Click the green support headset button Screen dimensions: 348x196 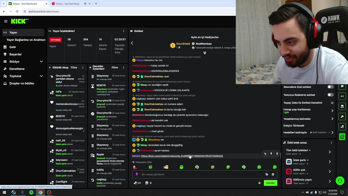(x=340, y=181)
